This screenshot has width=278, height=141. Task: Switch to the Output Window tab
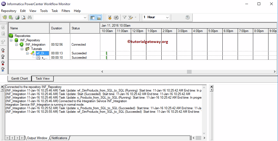(x=37, y=138)
